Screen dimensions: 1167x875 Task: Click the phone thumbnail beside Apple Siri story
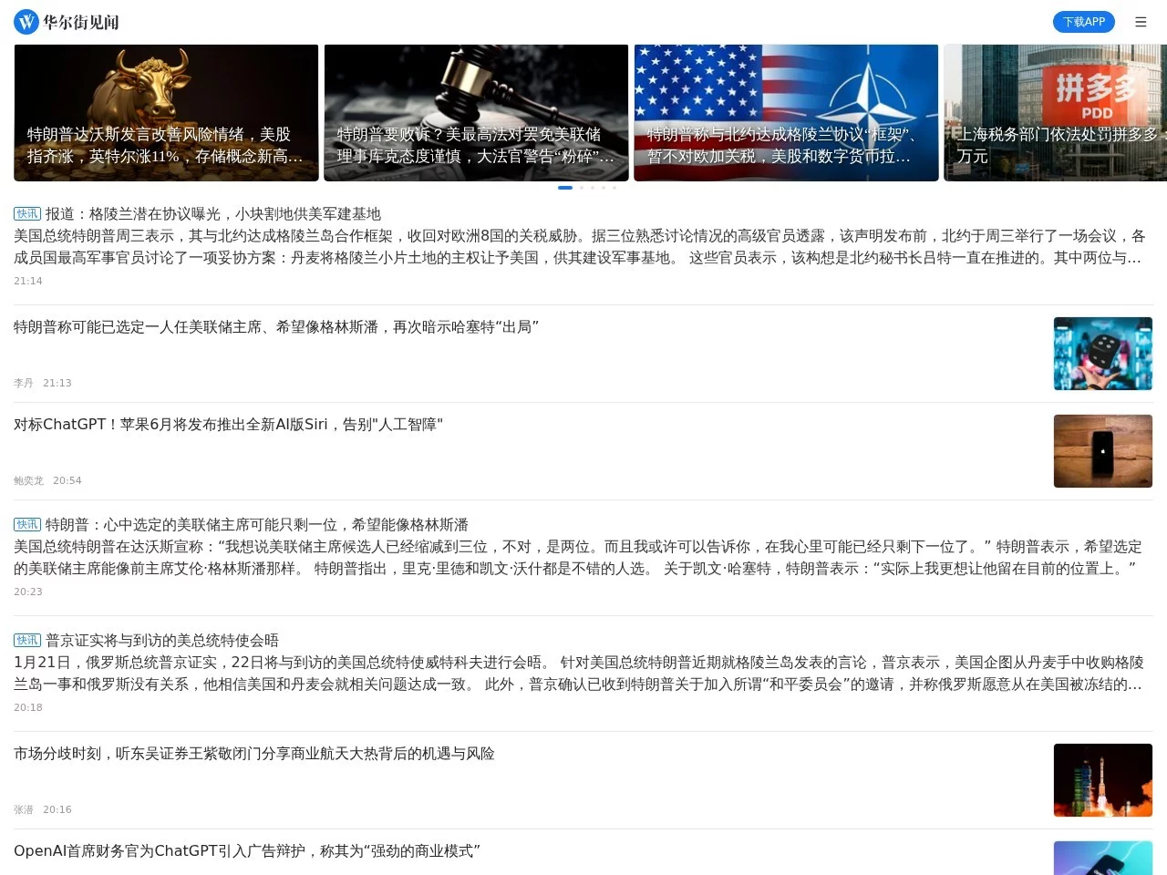[x=1102, y=450]
